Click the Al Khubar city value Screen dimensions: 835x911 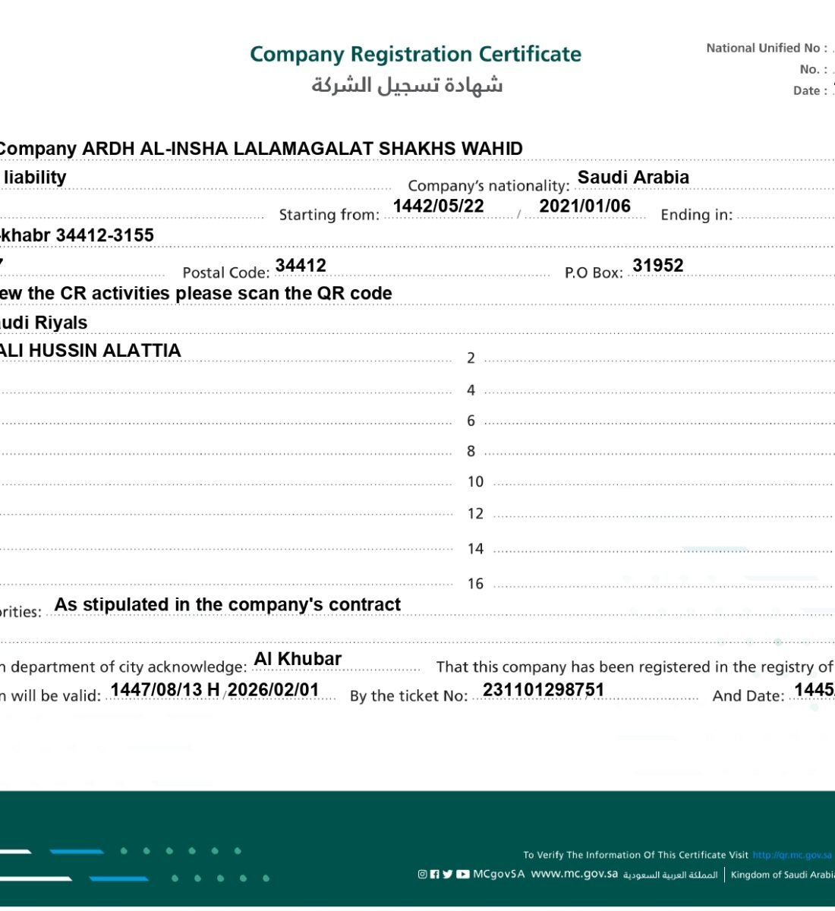click(298, 659)
